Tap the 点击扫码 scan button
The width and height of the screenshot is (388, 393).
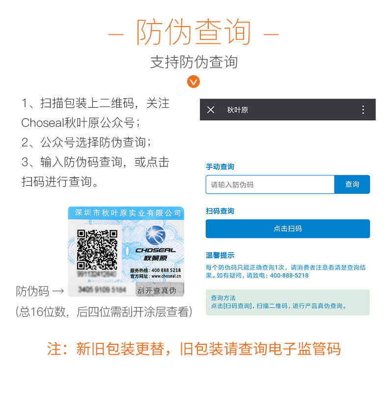tap(288, 228)
